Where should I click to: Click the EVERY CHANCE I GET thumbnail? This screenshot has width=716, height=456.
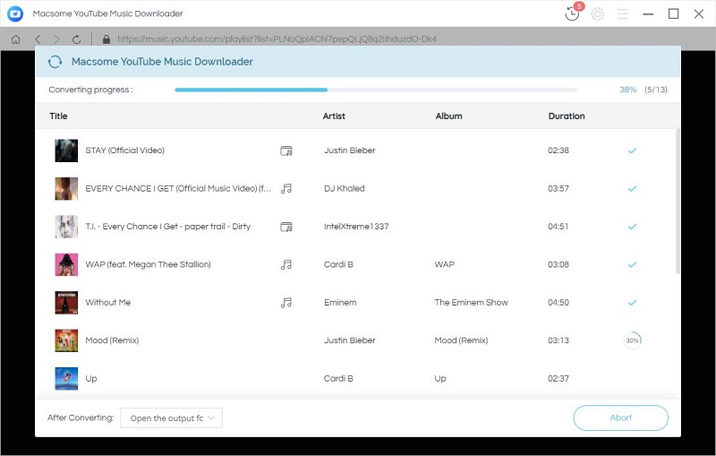pos(66,188)
